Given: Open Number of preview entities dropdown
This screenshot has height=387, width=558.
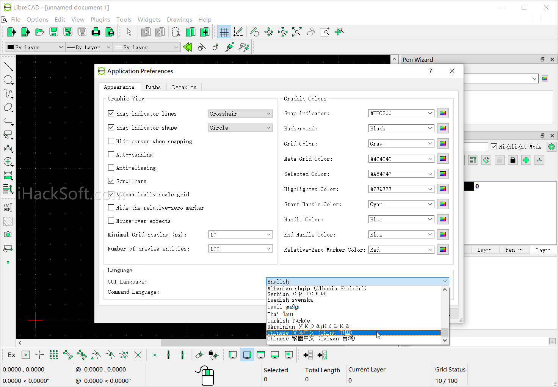Looking at the screenshot, I should point(241,248).
